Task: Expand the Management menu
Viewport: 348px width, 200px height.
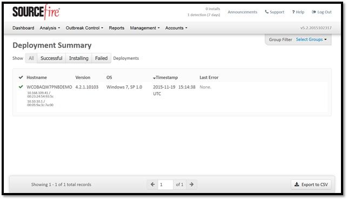Action: (145, 28)
